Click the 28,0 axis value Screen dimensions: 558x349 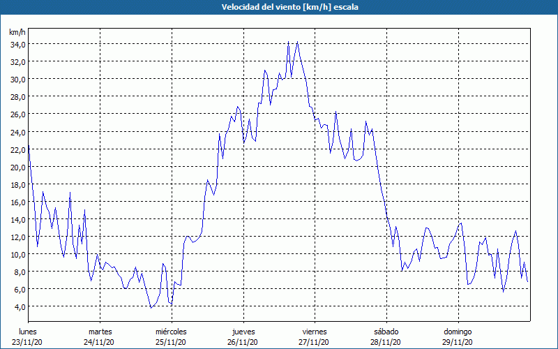click(18, 97)
